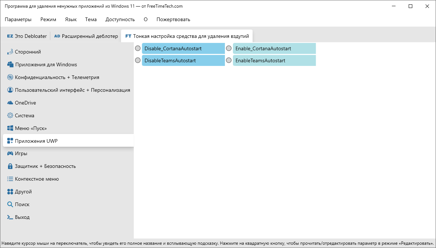
Task: Select the EnableTeamsAutostart radio button
Action: pos(229,60)
